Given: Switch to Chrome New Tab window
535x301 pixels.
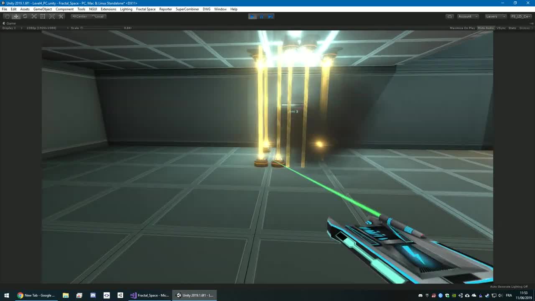Looking at the screenshot, I should (x=36, y=295).
